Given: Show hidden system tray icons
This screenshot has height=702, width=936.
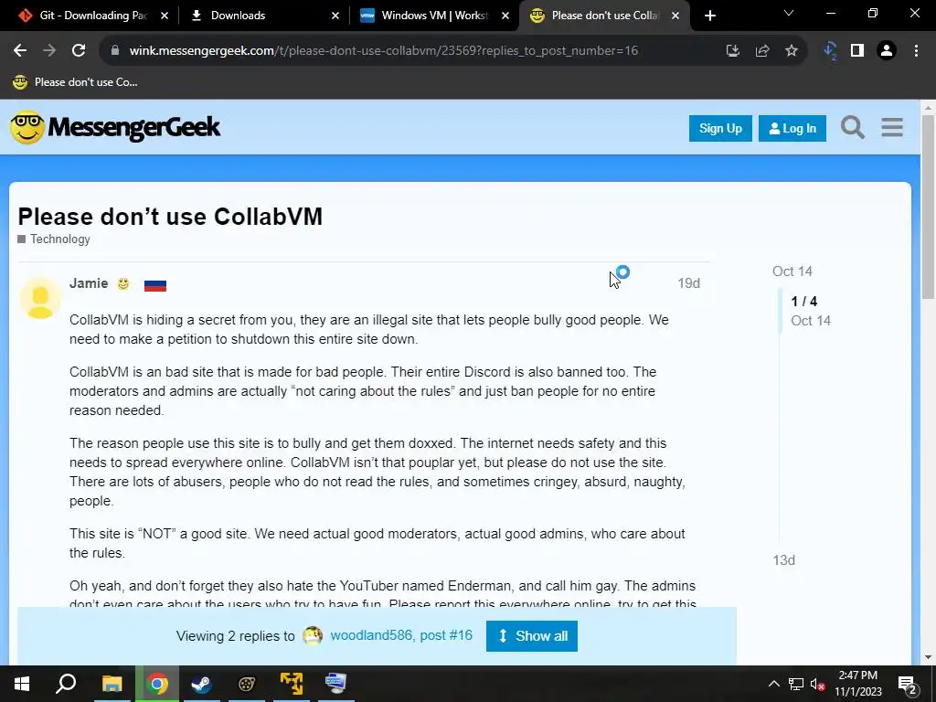Looking at the screenshot, I should (773, 684).
